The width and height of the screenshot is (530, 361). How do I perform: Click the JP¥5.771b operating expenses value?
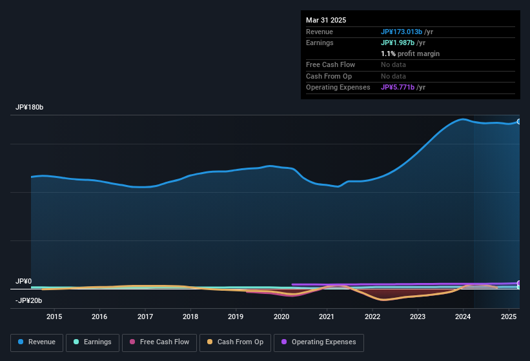click(398, 88)
